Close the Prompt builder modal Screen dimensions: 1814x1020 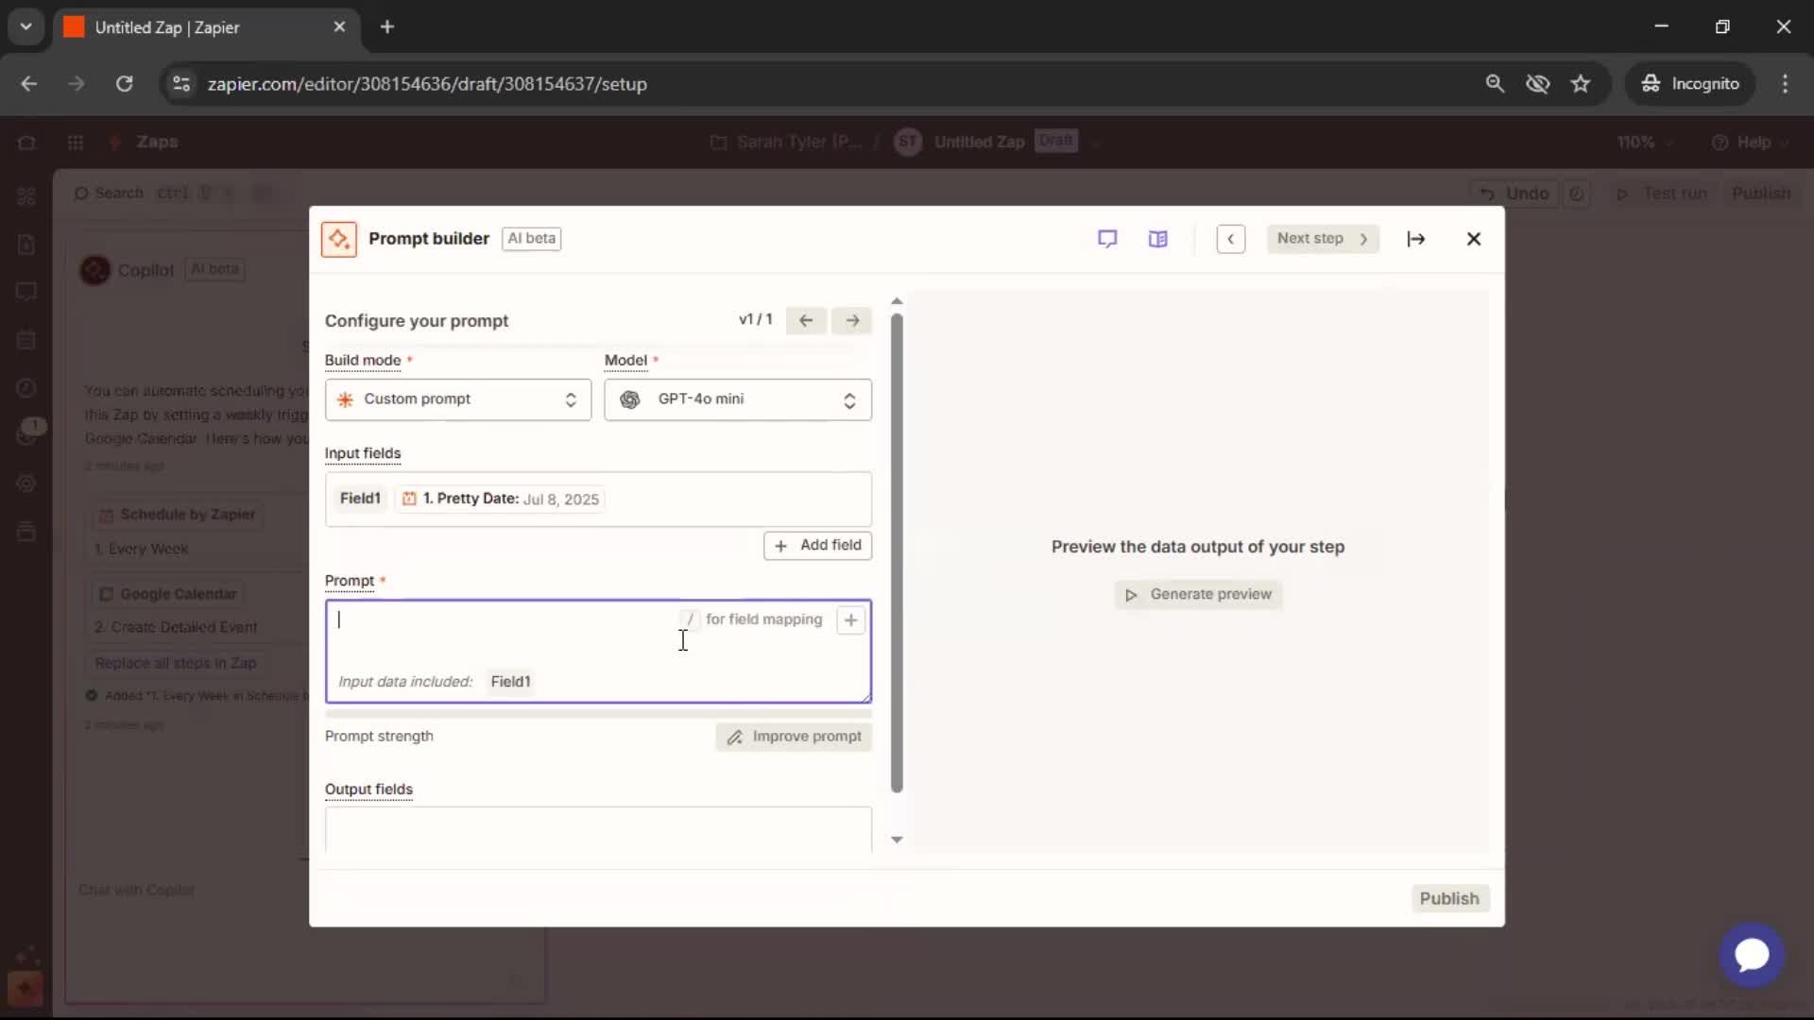[x=1473, y=239]
